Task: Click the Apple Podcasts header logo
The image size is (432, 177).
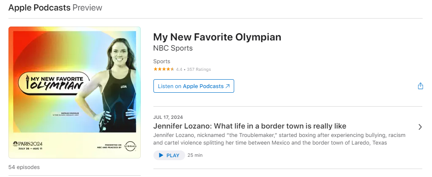Action: (x=39, y=8)
